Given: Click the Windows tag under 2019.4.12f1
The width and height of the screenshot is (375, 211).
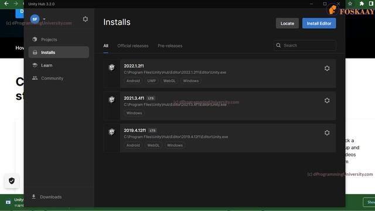Looking at the screenshot, I should click(175, 145).
